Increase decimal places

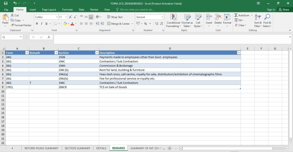pos(156,23)
